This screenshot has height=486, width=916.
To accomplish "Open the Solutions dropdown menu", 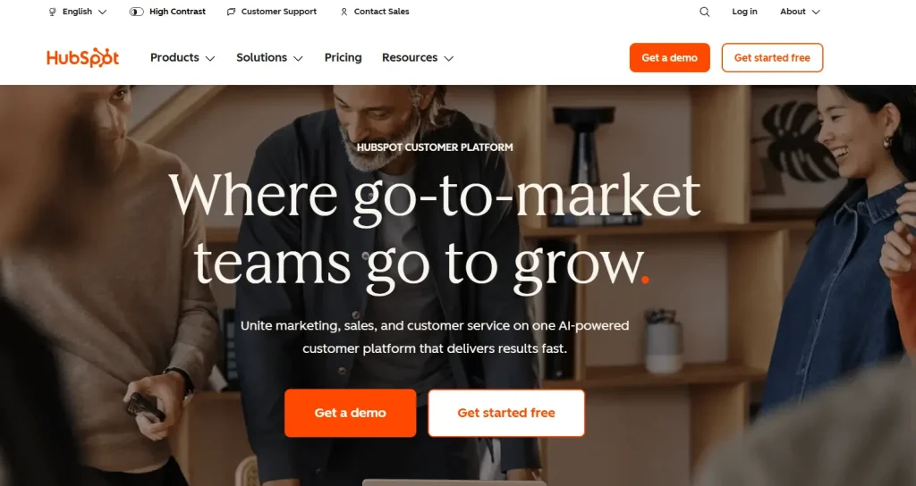I will (269, 58).
